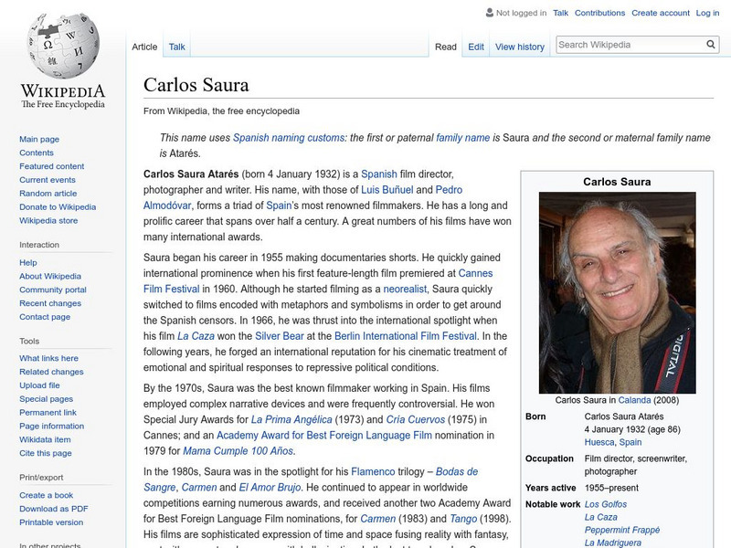This screenshot has width=731, height=548.
Task: Click Permanent link
Action: pyautogui.click(x=48, y=413)
